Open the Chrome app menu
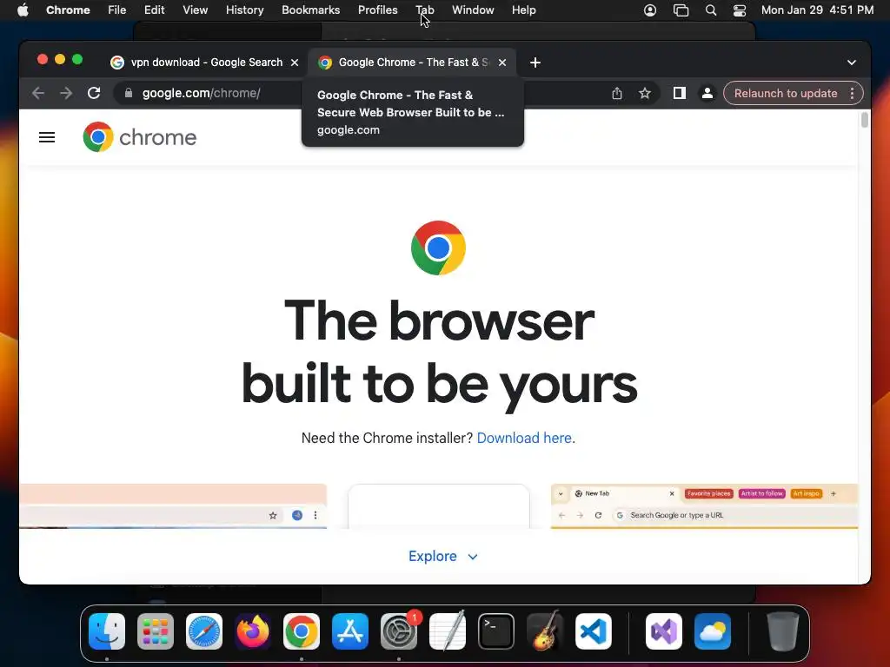This screenshot has height=667, width=890. [68, 10]
